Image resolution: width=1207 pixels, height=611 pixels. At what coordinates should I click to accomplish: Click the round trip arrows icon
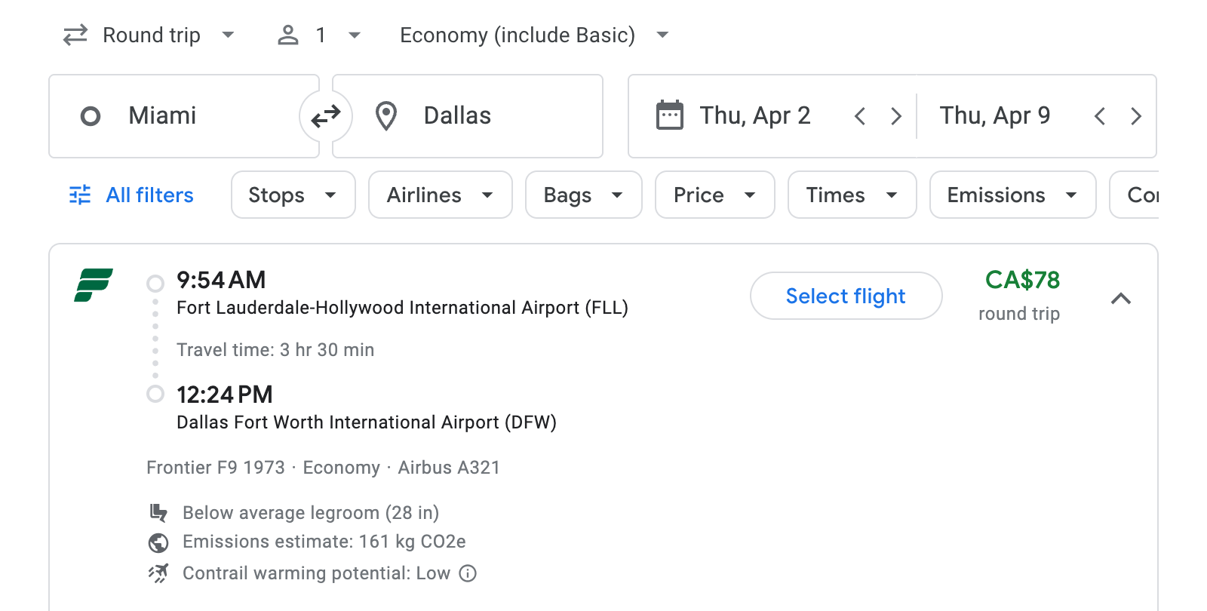[x=75, y=35]
